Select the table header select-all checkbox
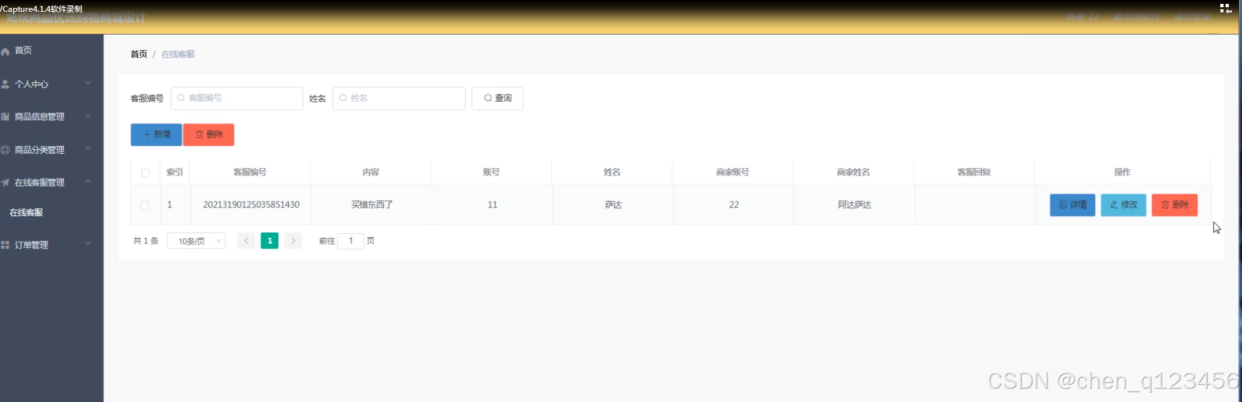 click(145, 173)
